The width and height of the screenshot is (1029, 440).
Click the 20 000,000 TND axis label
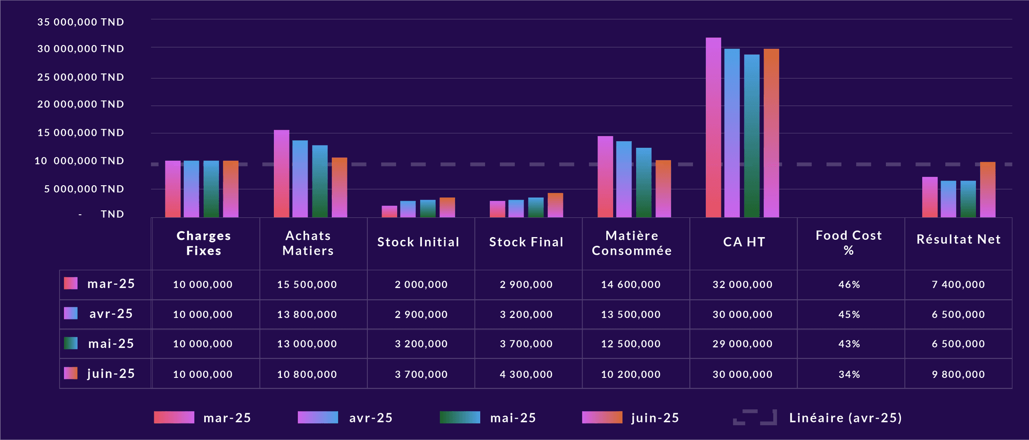pyautogui.click(x=80, y=104)
